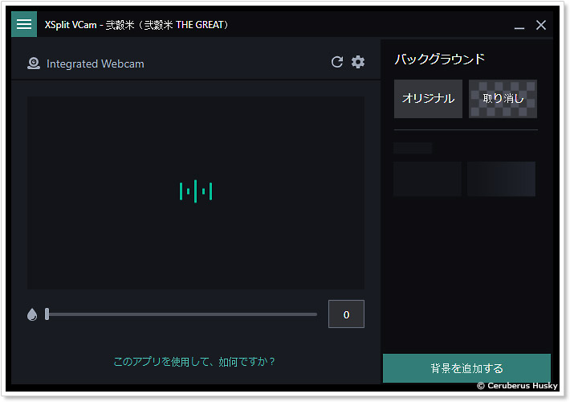This screenshot has height=402, width=570.
Task: Click the blur droplet icon
Action: click(32, 314)
